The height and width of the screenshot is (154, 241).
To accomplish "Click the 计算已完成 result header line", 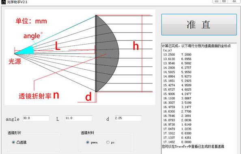I will click(196, 46).
